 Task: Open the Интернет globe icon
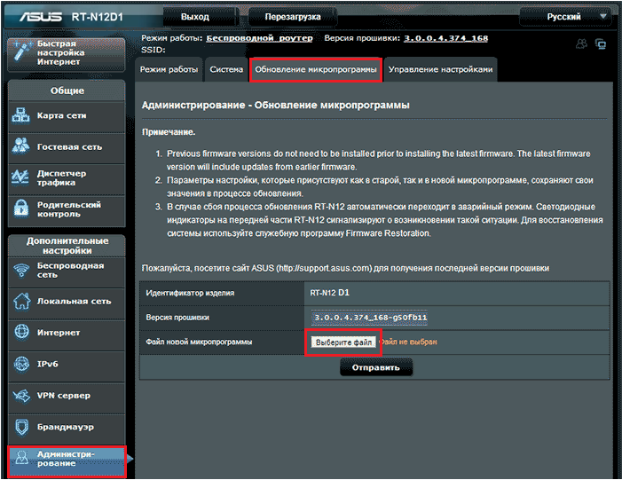click(22, 333)
